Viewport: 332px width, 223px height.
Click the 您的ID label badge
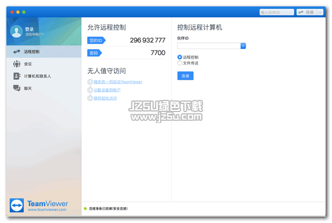point(96,41)
